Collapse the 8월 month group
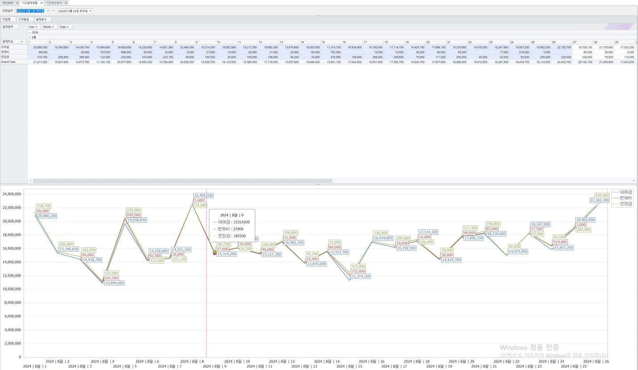This screenshot has width=638, height=370. (x=29, y=37)
